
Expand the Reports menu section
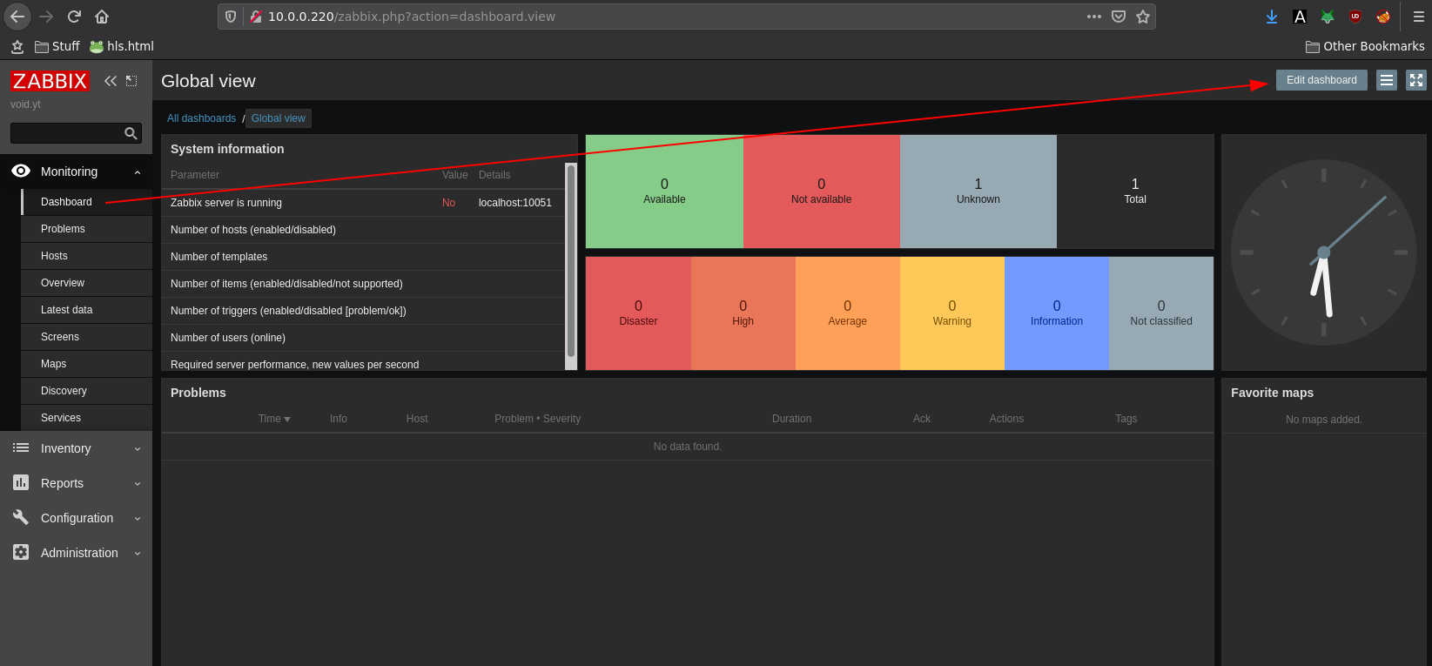[x=138, y=484]
